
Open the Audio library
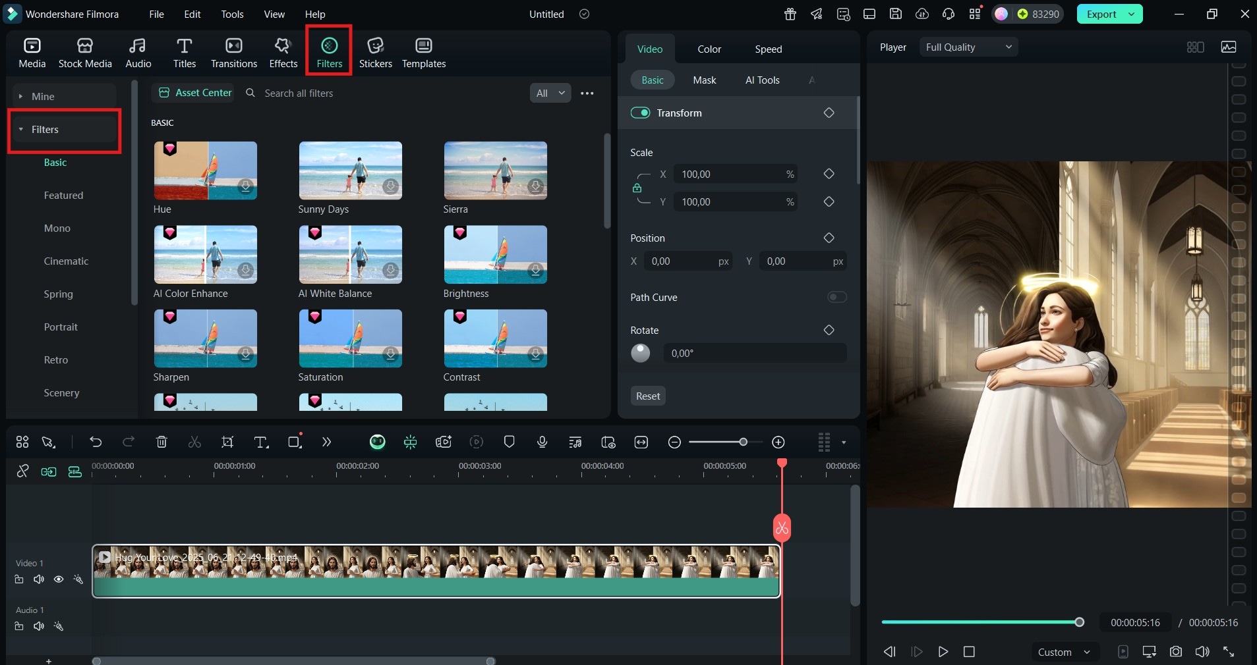coord(138,53)
